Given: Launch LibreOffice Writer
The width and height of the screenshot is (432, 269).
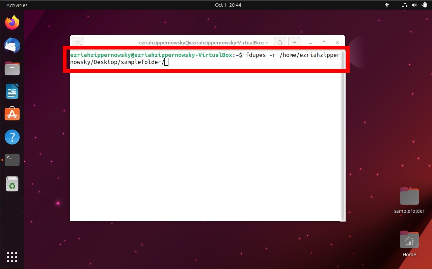Looking at the screenshot, I should click(x=12, y=91).
